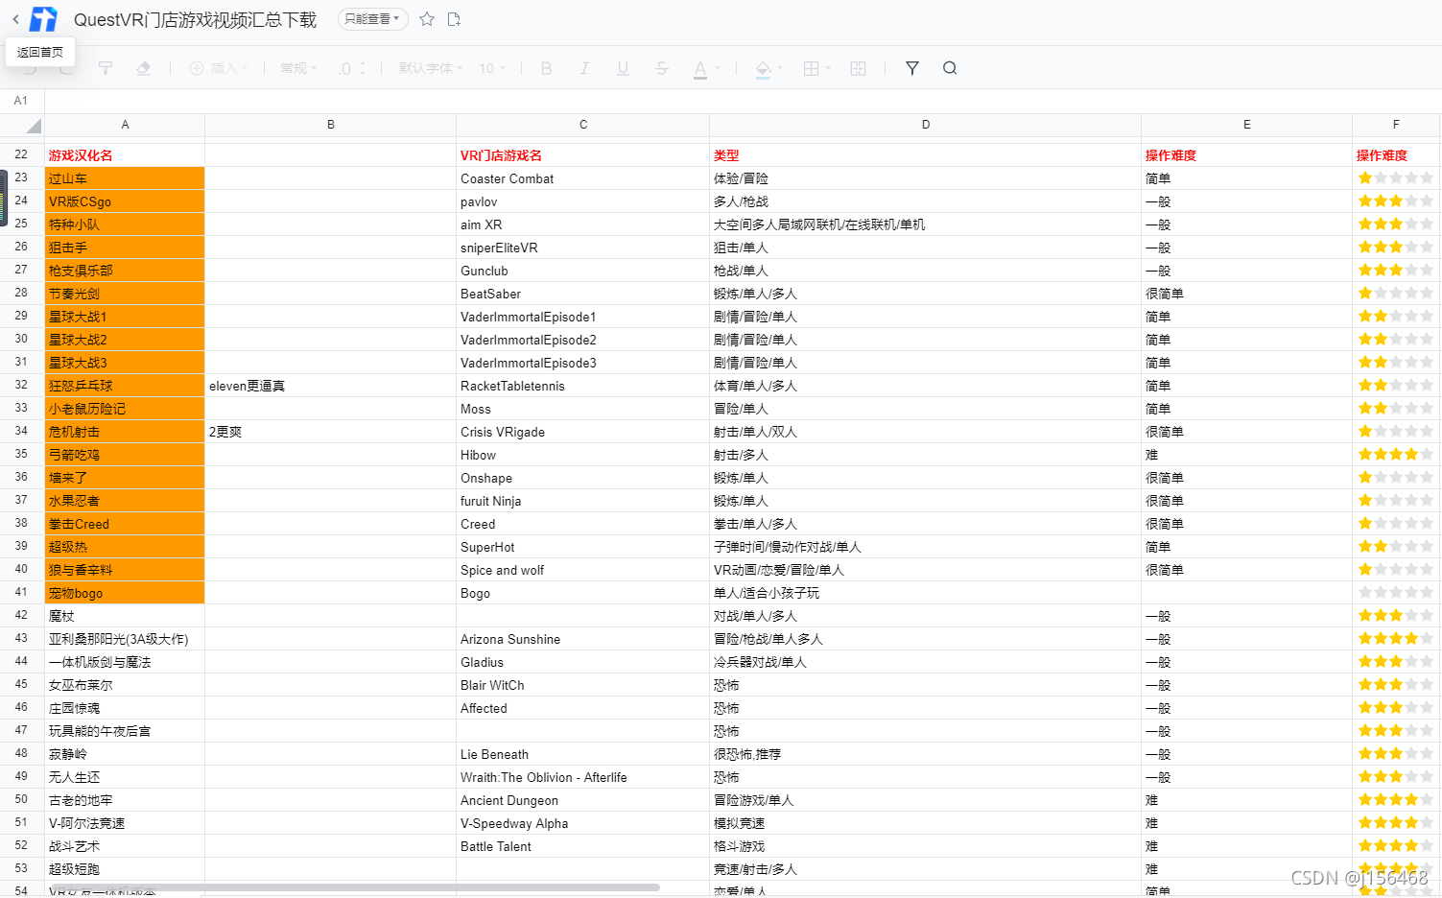This screenshot has width=1442, height=898.
Task: Click the star rating in 过山车 row
Action: [x=1396, y=177]
